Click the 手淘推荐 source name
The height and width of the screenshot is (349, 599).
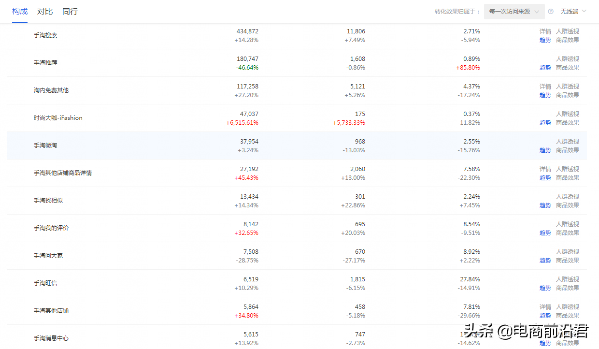click(45, 63)
